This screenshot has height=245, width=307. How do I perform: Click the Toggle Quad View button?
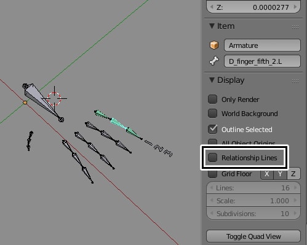(253, 236)
